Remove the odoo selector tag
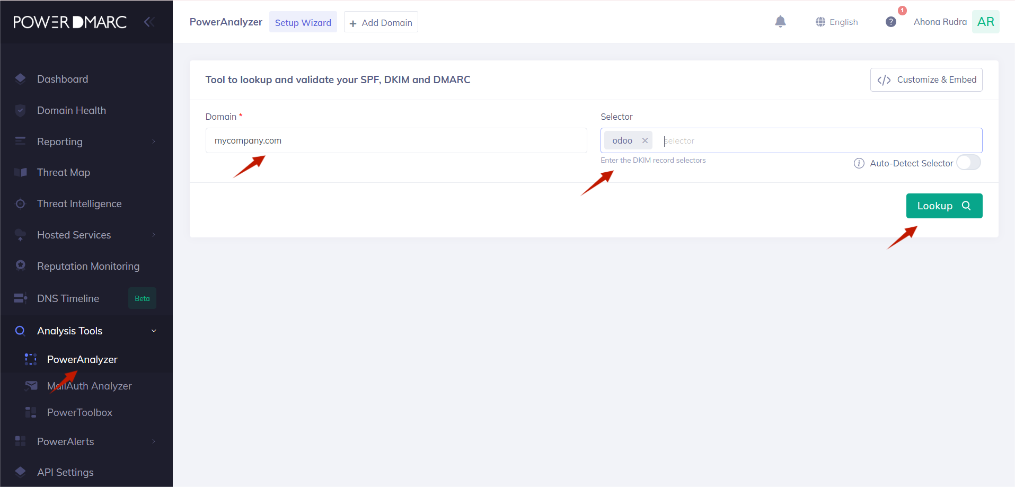Screen dimensions: 1015x487 coord(645,140)
